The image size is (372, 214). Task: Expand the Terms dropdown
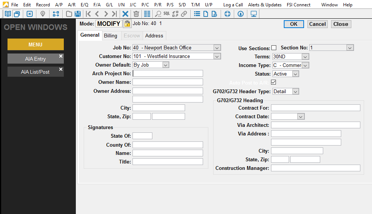click(305, 57)
